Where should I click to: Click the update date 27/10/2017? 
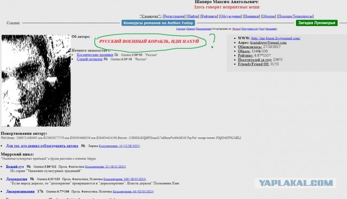pos(272,47)
